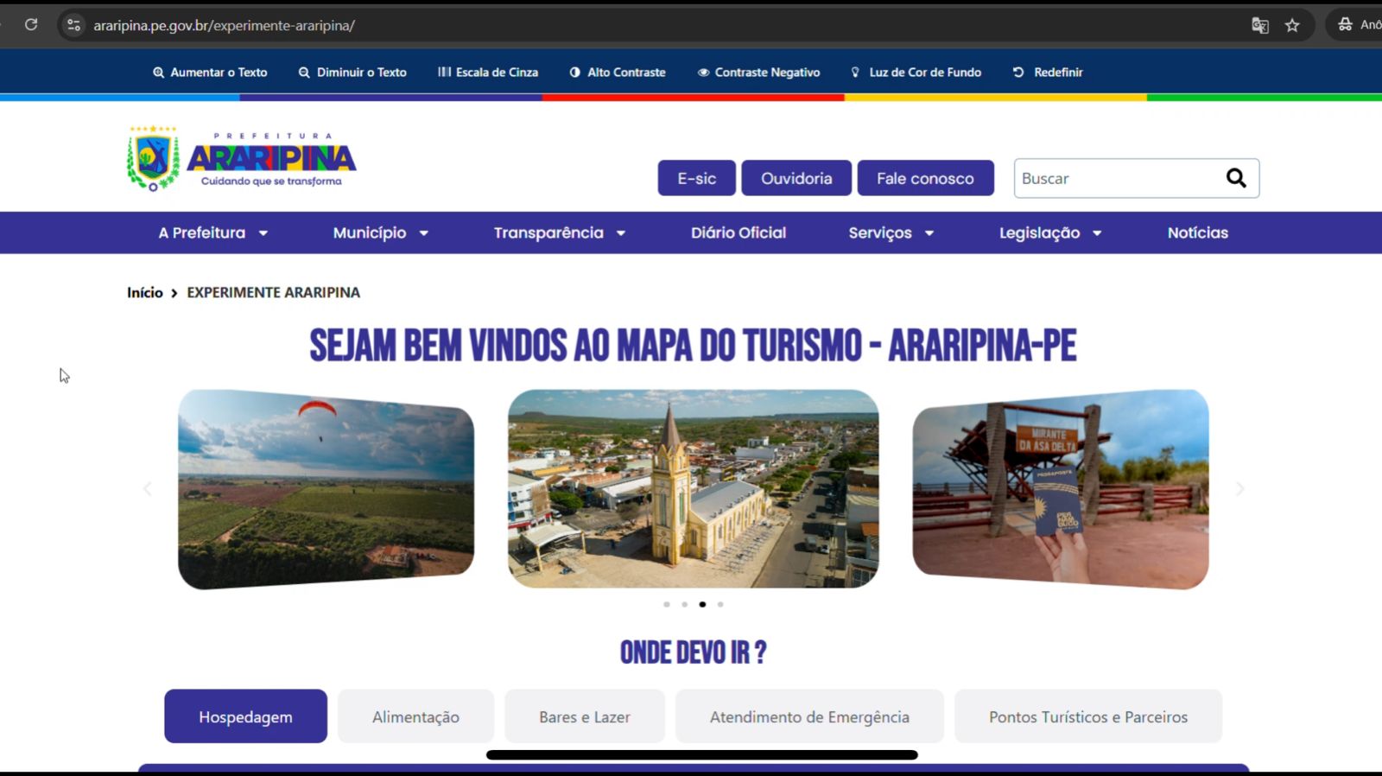Open the Google Translate icon in the address bar

pyautogui.click(x=1260, y=25)
